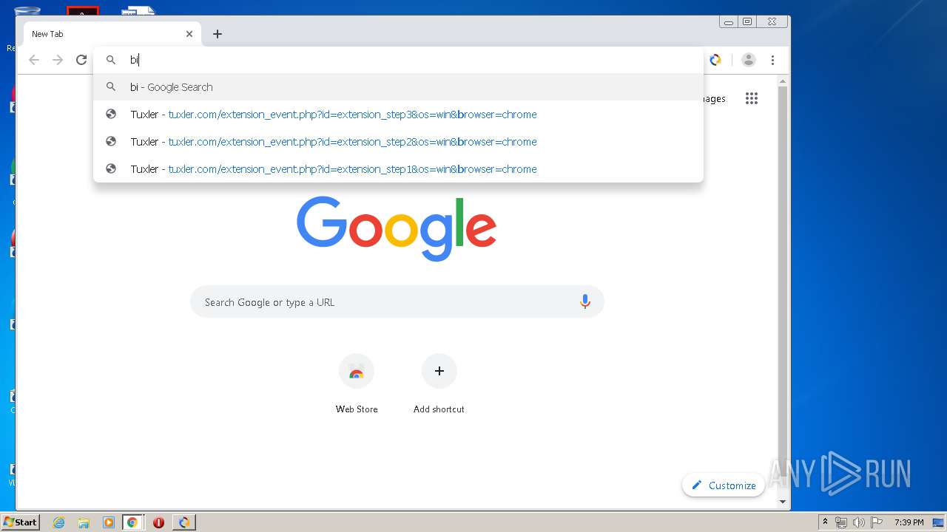Select Tuxler extension_step1 suggestion
This screenshot has height=532, width=947.
pyautogui.click(x=398, y=168)
